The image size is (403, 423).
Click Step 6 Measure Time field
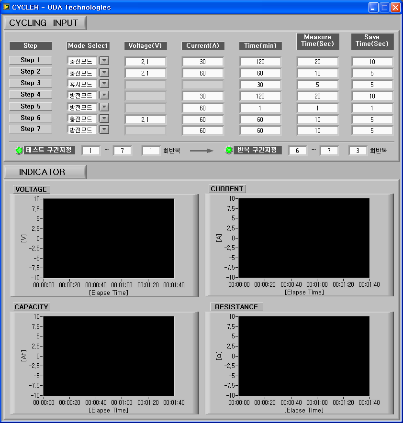(x=318, y=119)
